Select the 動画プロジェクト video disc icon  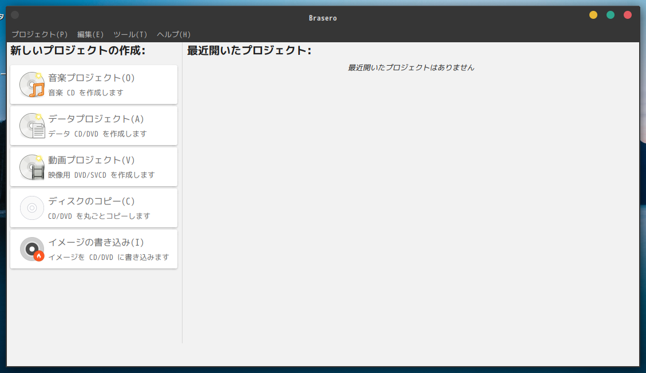pyautogui.click(x=31, y=166)
